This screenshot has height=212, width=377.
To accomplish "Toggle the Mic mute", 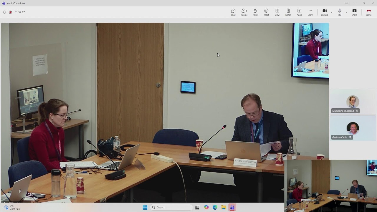I will [340, 12].
